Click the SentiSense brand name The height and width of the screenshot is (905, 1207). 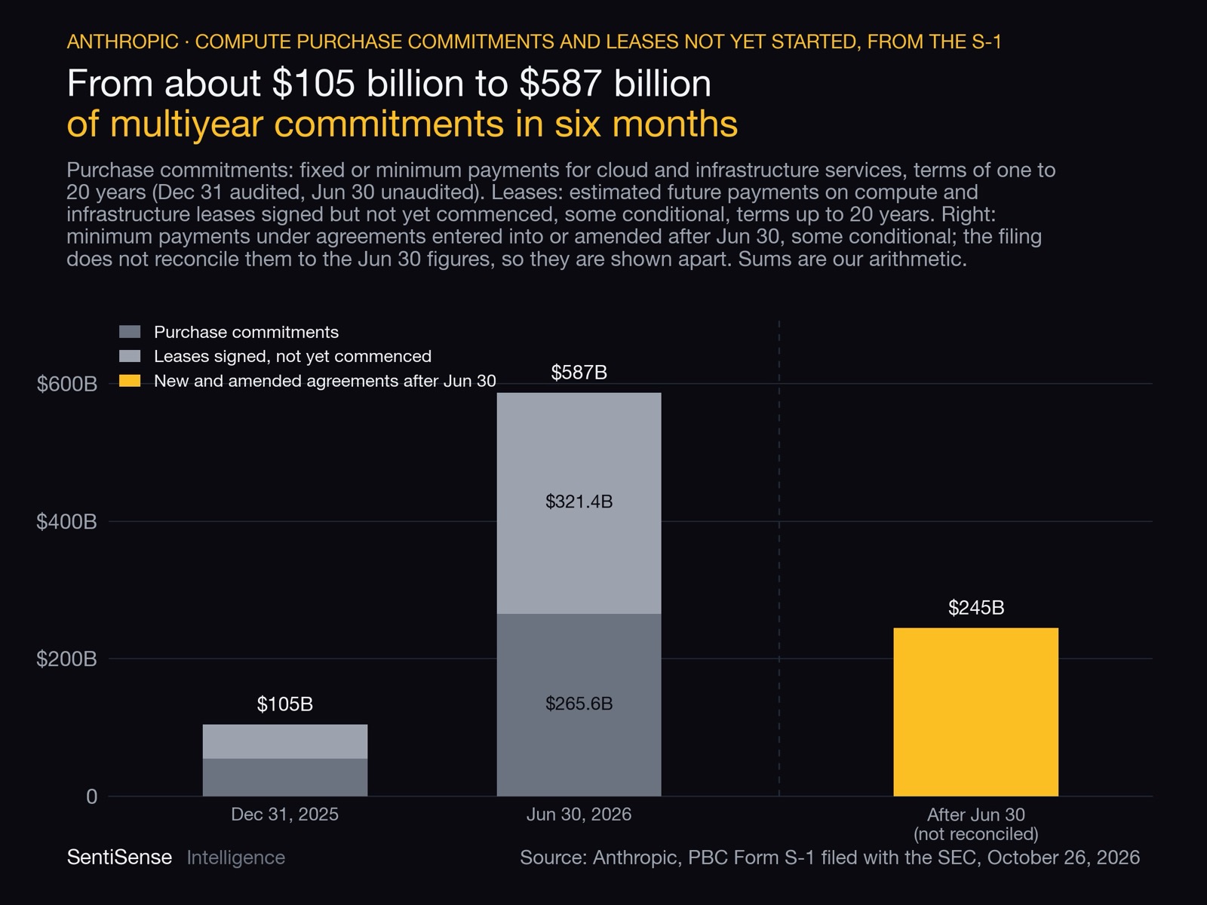[119, 857]
